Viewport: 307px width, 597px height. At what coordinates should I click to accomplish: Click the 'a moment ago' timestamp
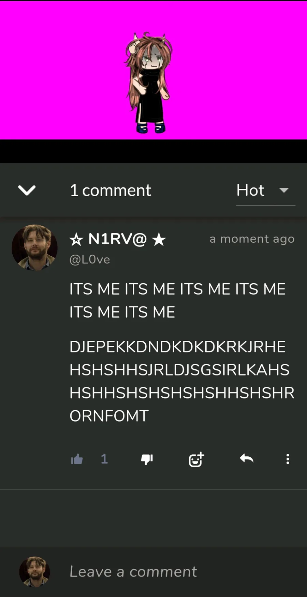point(252,239)
